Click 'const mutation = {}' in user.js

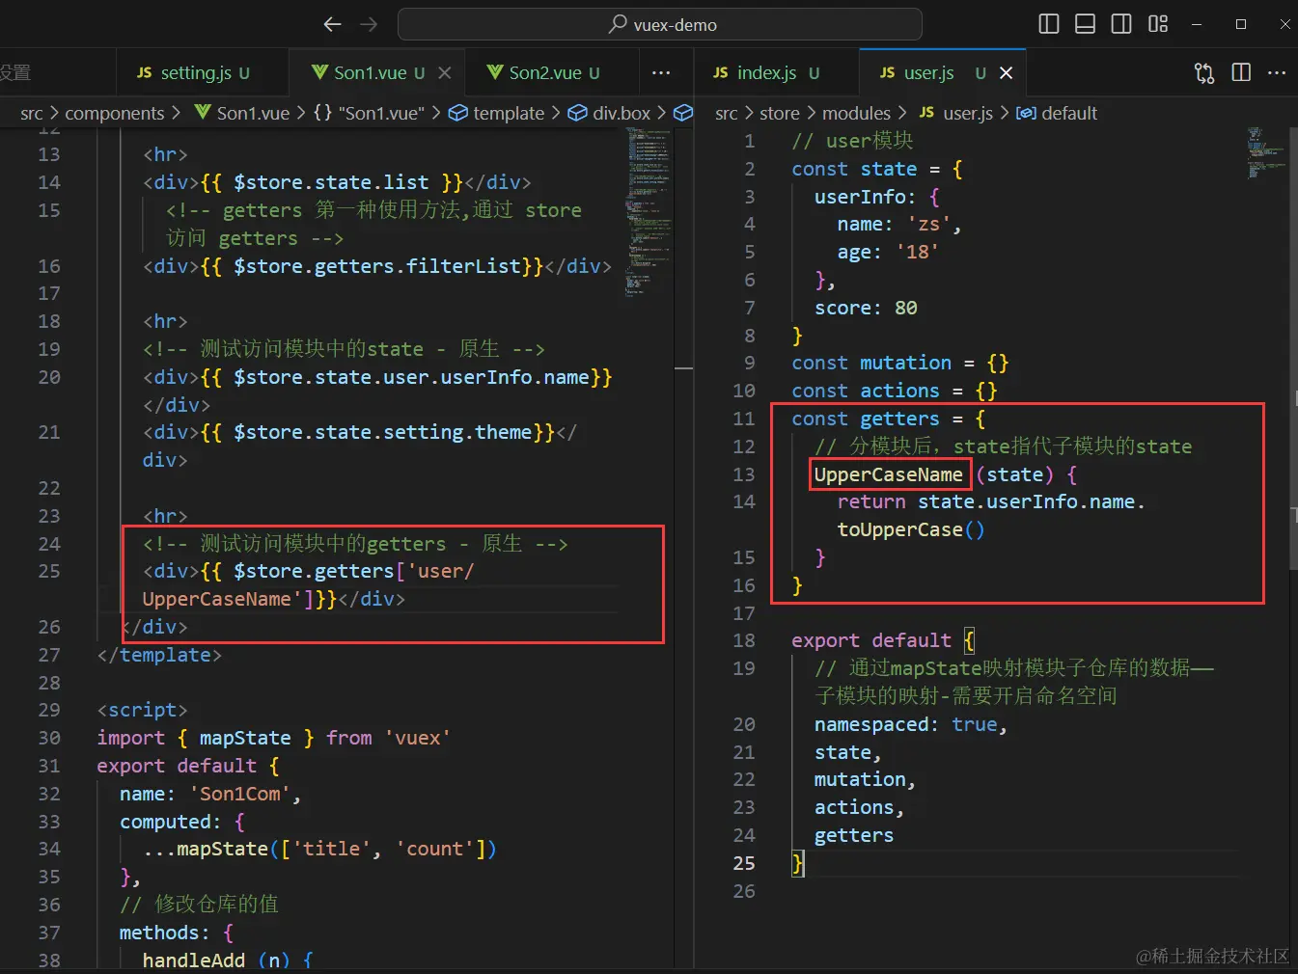pos(899,363)
